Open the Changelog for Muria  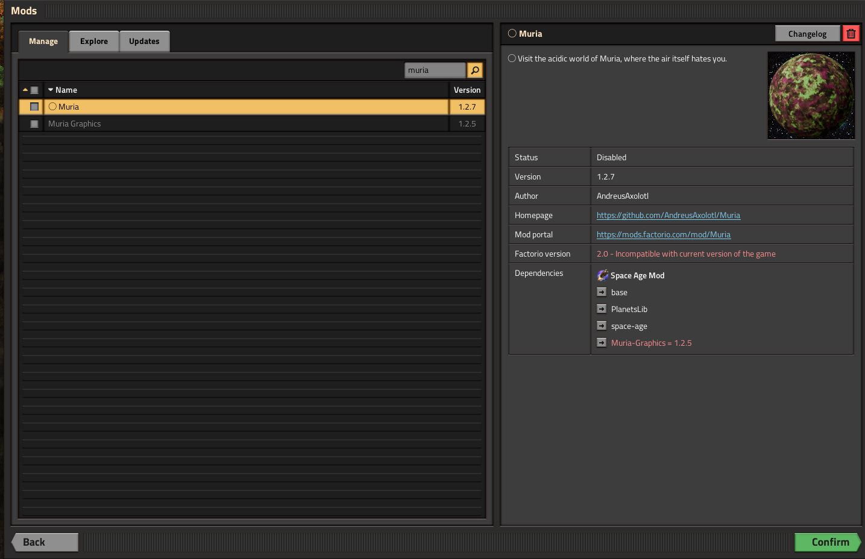[807, 34]
